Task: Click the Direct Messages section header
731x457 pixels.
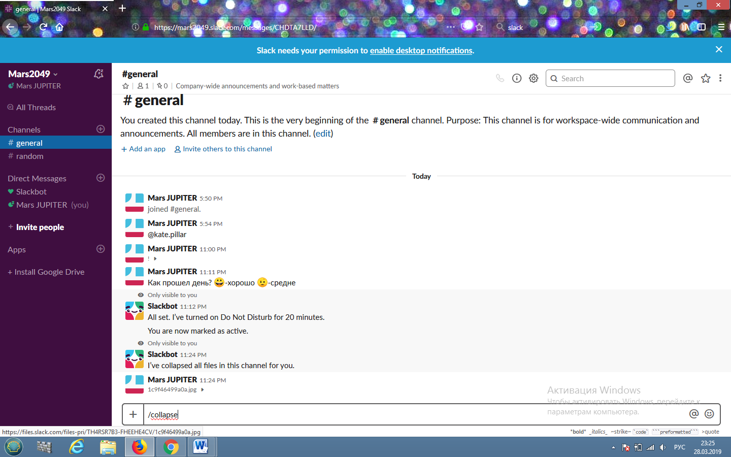Action: pyautogui.click(x=37, y=178)
